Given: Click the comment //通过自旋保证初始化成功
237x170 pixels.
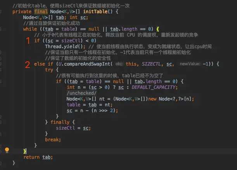Looking at the screenshot, I should (52, 23).
